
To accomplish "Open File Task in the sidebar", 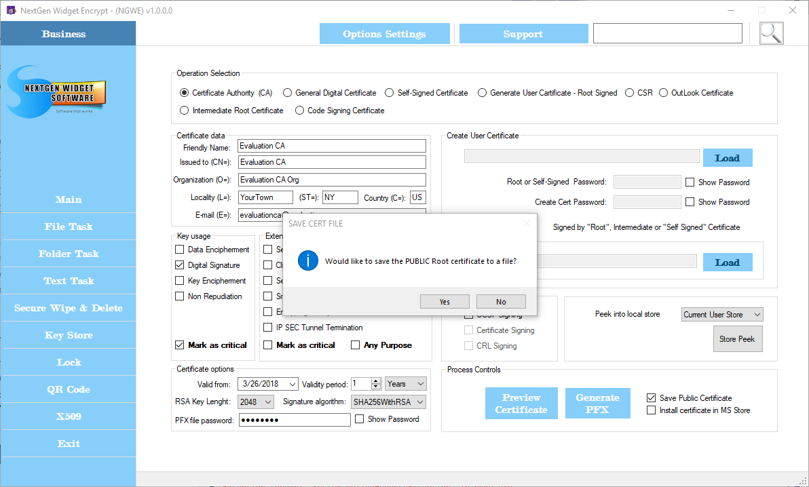I will pyautogui.click(x=69, y=227).
